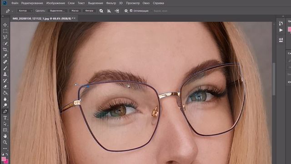Open the History panel icon

point(281,23)
